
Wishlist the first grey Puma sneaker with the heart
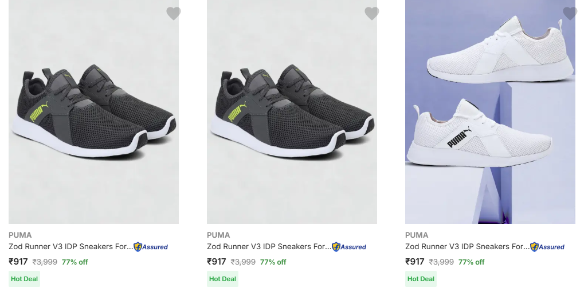tap(173, 14)
